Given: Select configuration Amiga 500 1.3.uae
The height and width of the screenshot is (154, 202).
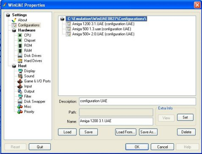Looking at the screenshot, I should [102, 29].
